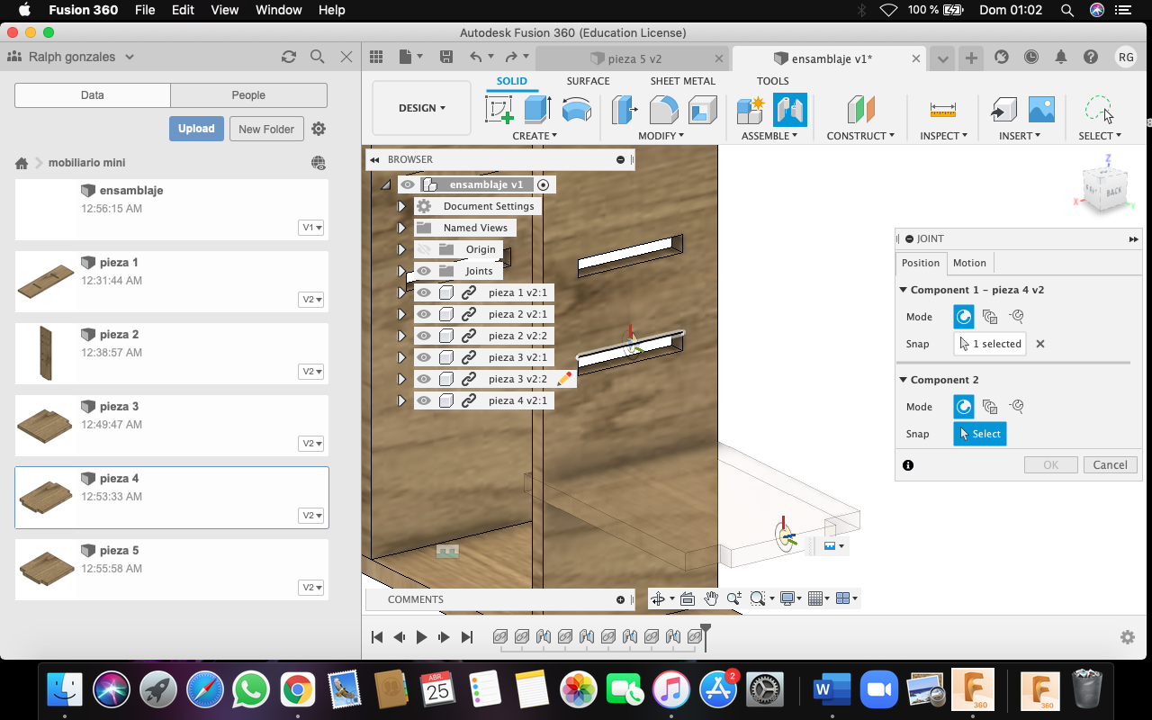1152x720 pixels.
Task: Launch Google Chrome from the Dock
Action: click(296, 690)
